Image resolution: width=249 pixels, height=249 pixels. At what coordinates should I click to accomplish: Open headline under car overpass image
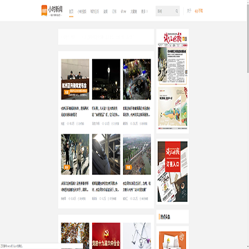(x=106, y=186)
